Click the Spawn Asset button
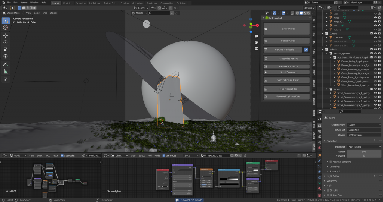 [287, 29]
